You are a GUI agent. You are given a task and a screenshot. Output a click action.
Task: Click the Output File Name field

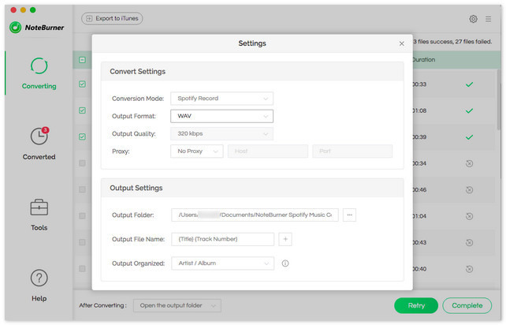click(223, 239)
